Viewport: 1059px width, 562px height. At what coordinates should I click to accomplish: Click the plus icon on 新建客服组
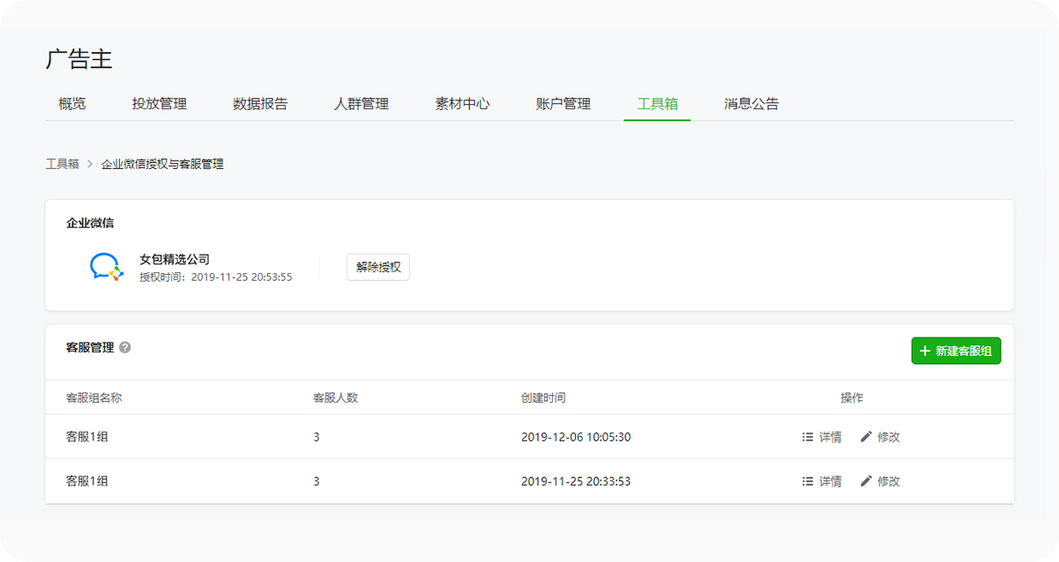(925, 351)
